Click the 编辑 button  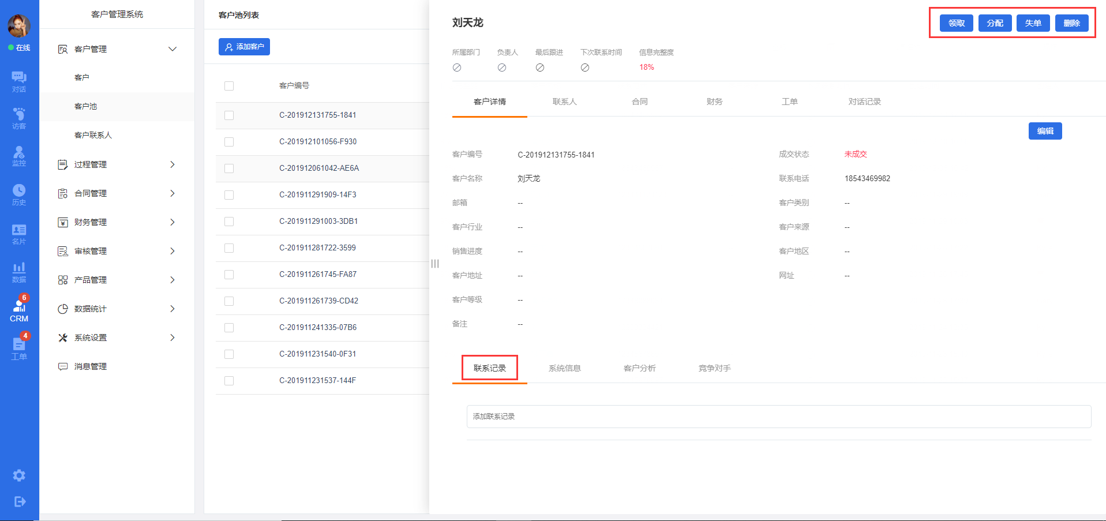point(1045,131)
